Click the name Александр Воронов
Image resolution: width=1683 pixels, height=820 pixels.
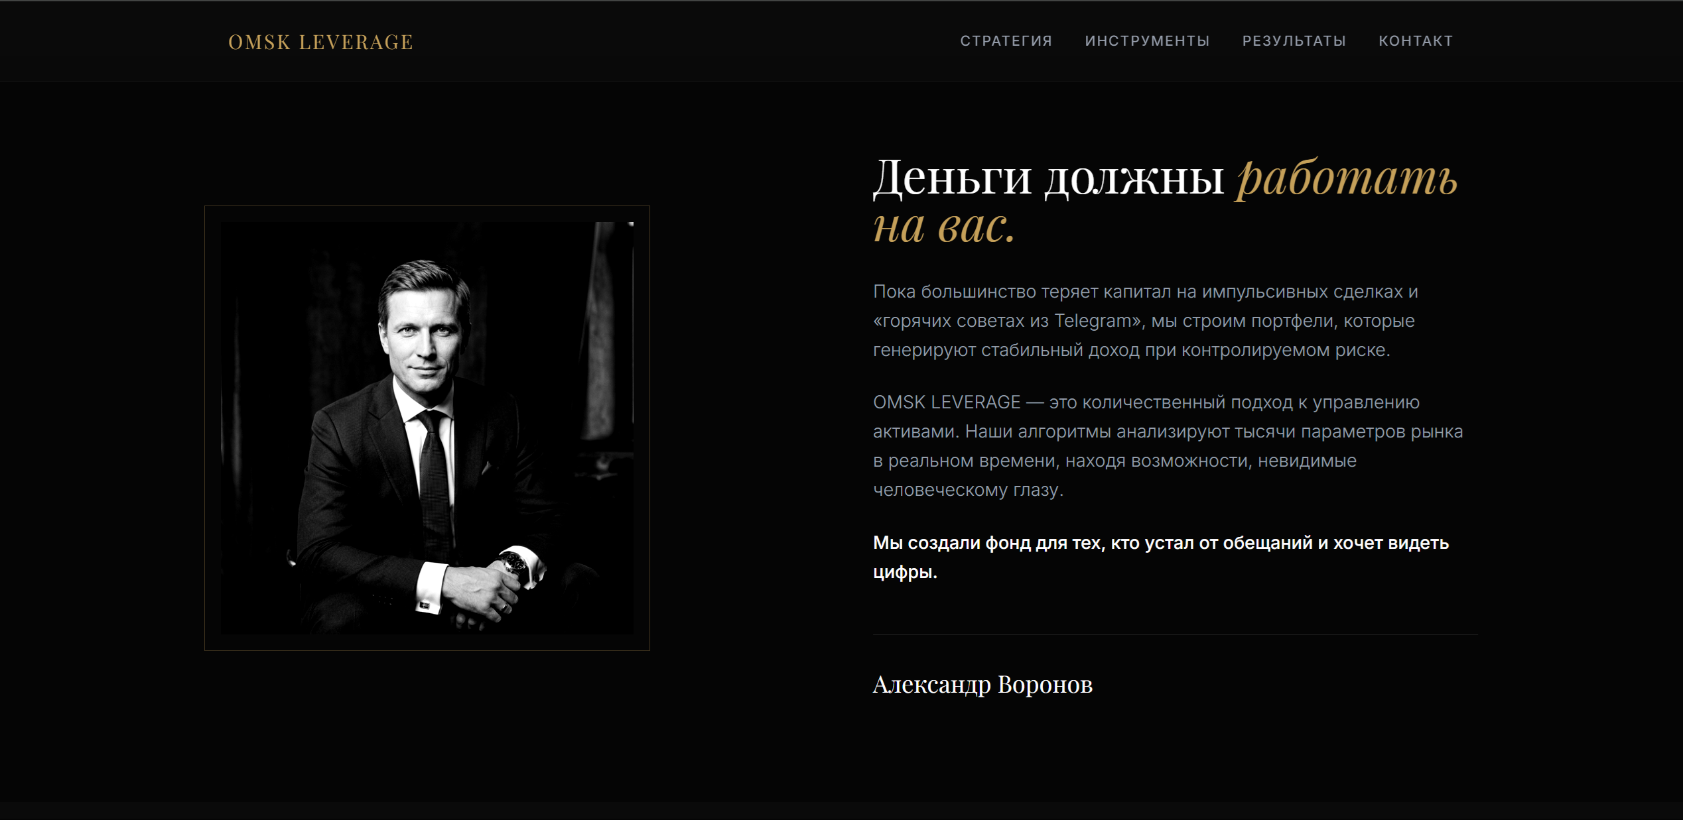(982, 685)
